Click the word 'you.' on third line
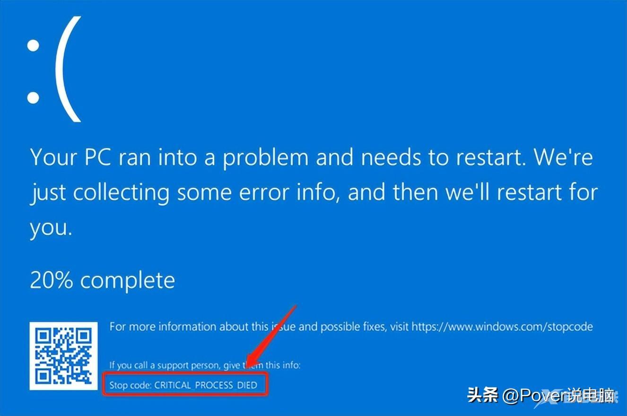Image resolution: width=627 pixels, height=416 pixels. [x=51, y=228]
